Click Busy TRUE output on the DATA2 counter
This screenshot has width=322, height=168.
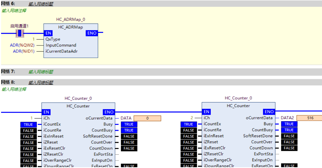[x=289, y=124]
